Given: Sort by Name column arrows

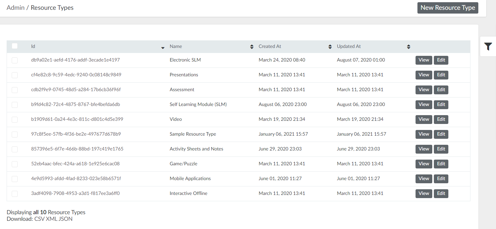Looking at the screenshot, I should point(252,47).
